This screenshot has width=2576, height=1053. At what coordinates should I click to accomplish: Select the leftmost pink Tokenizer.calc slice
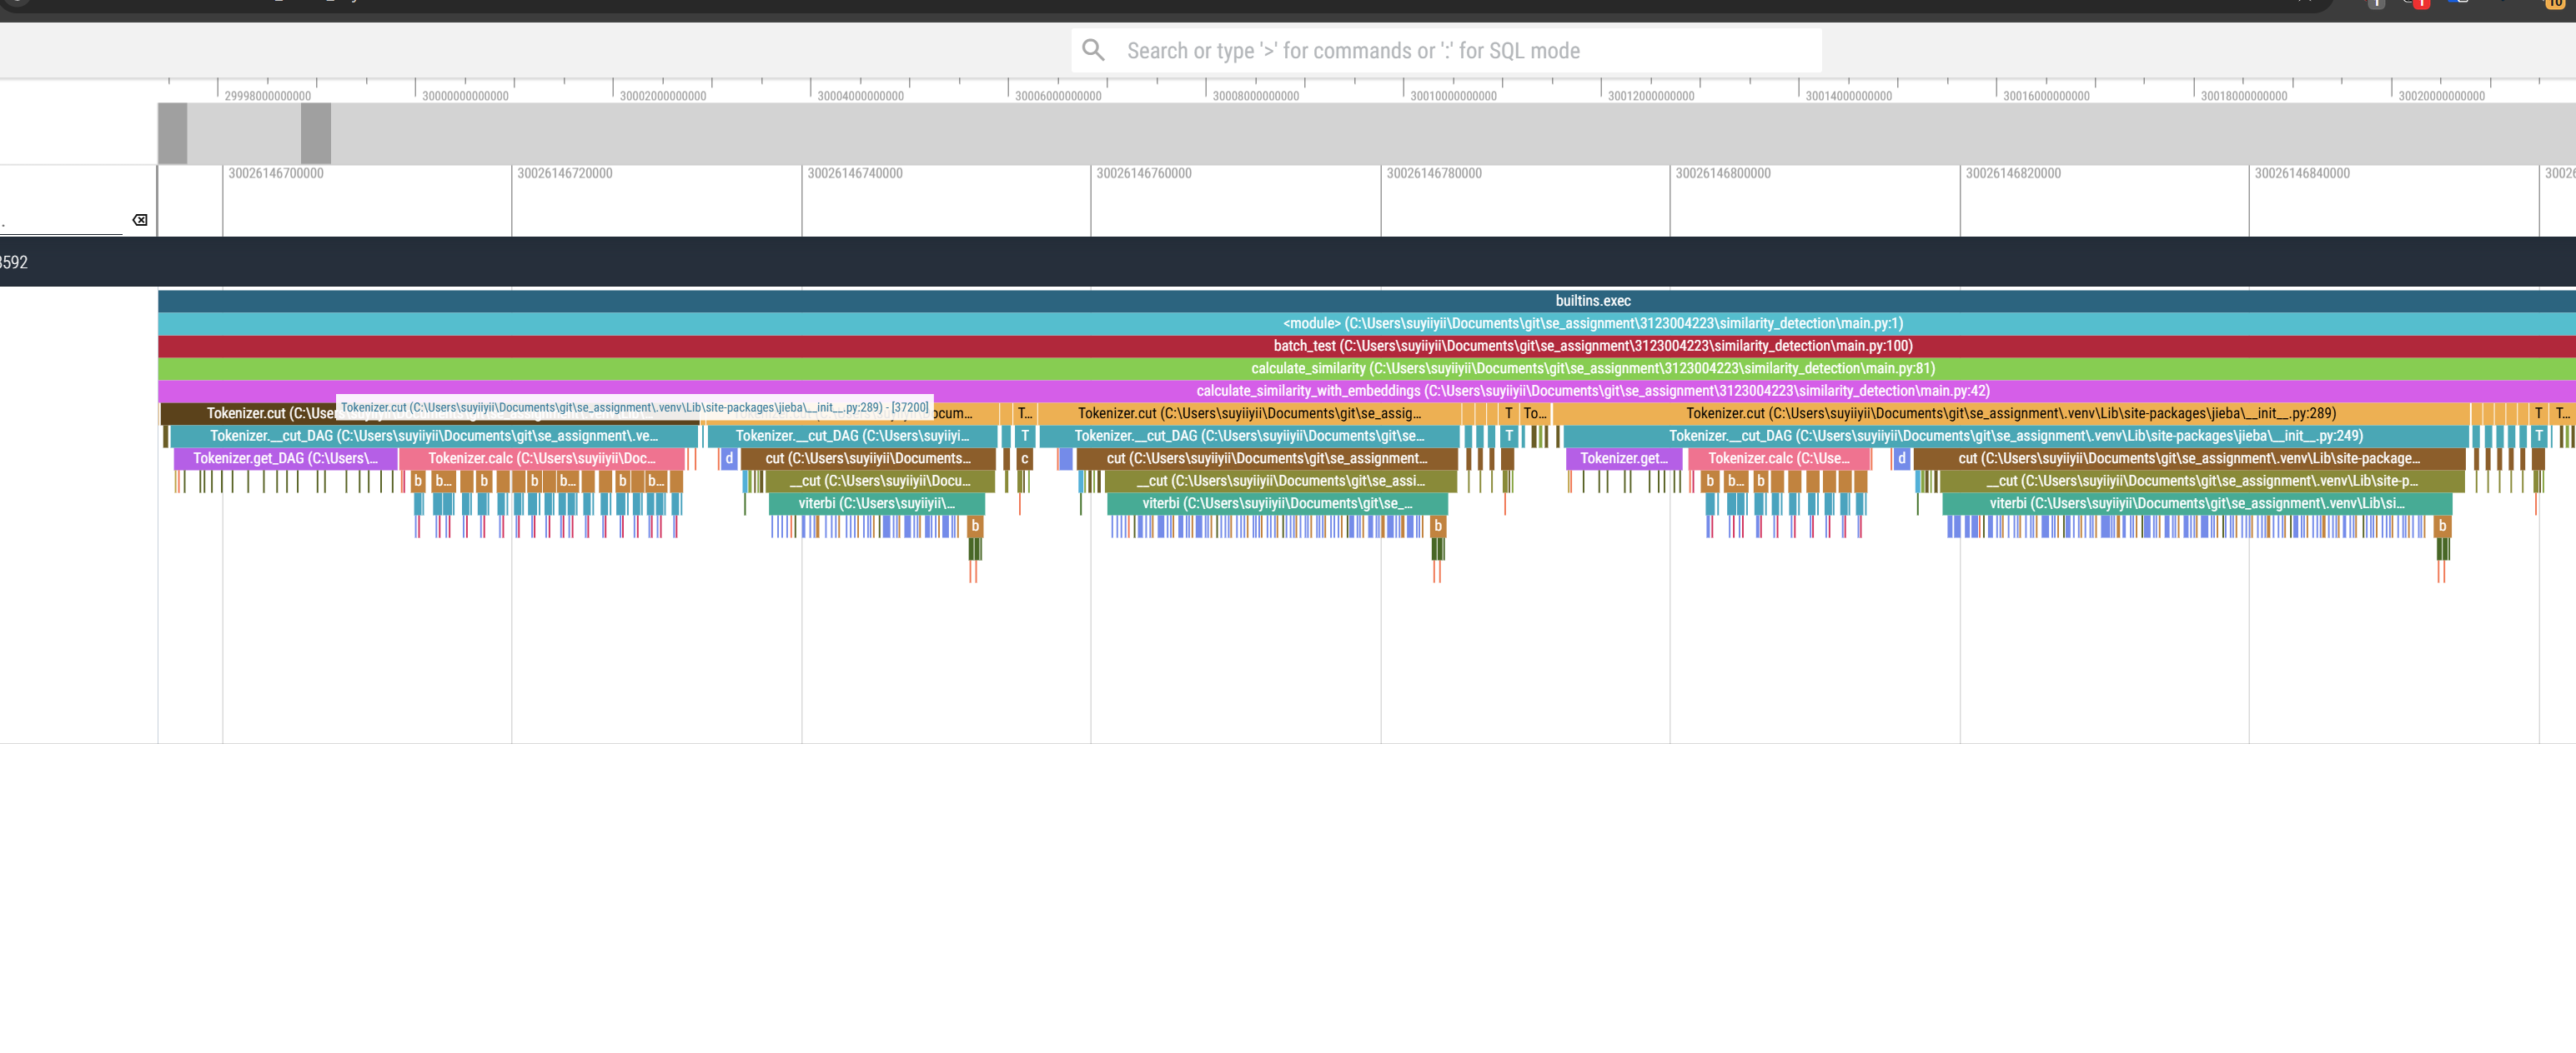point(541,458)
